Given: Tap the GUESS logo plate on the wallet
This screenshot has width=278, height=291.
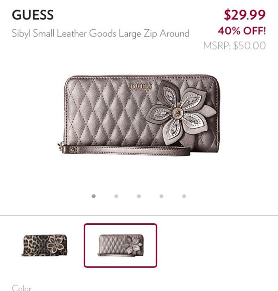Looking at the screenshot, I should coord(141,86).
